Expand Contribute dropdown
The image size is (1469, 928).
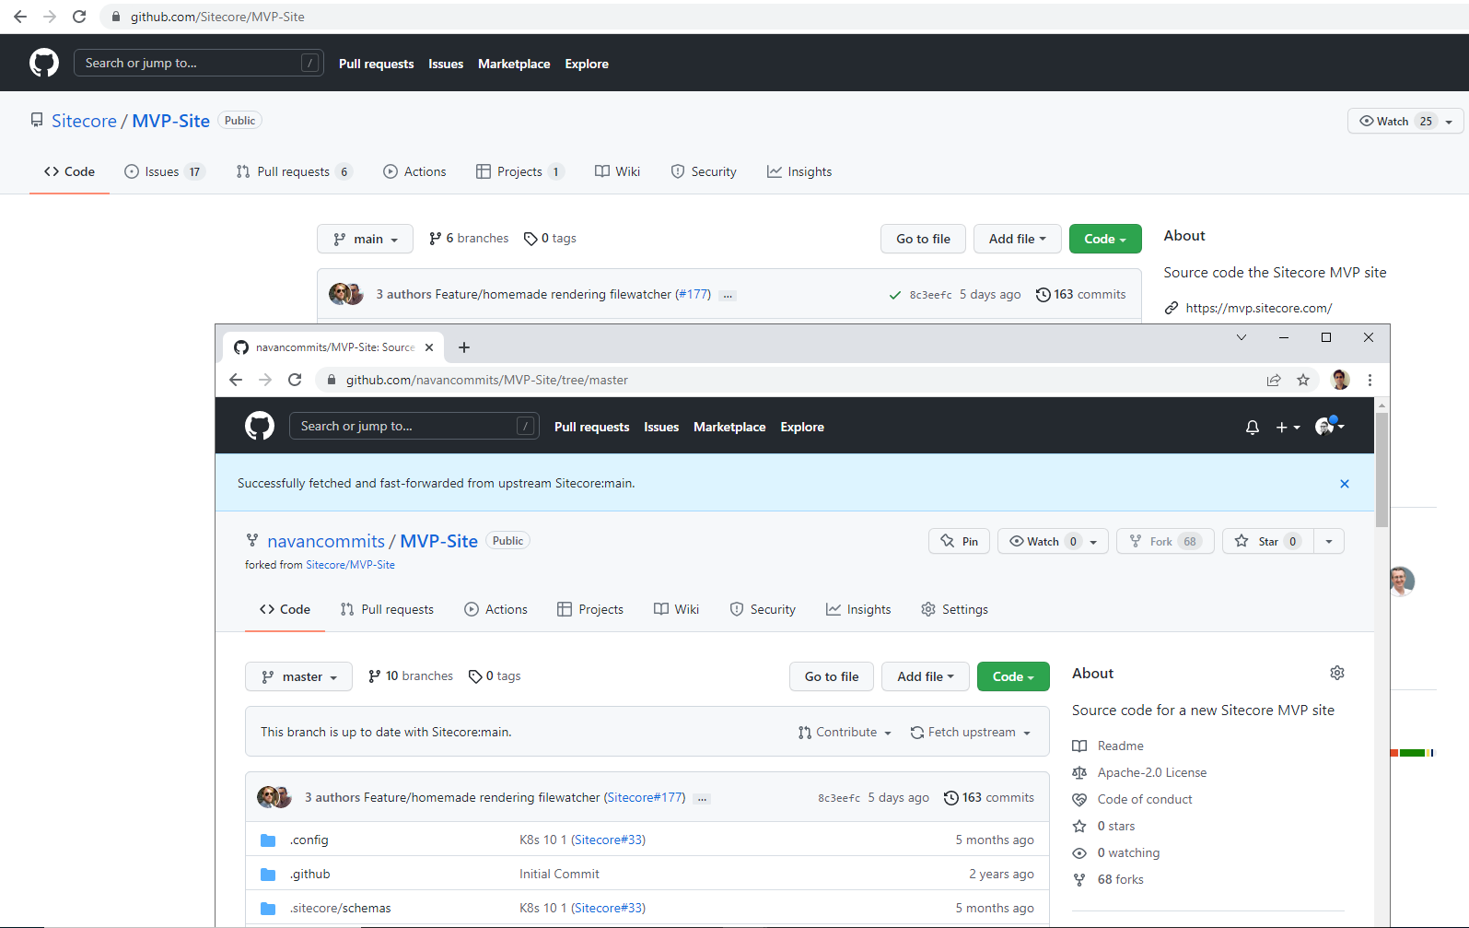pyautogui.click(x=845, y=732)
